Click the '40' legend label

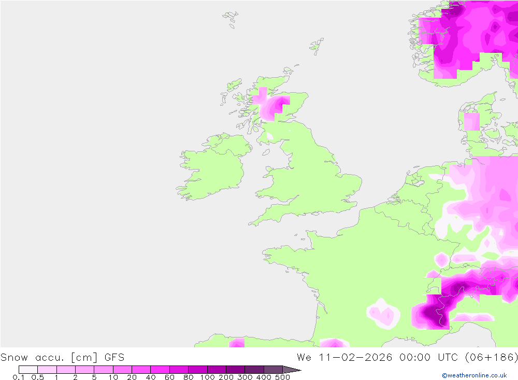151,377
